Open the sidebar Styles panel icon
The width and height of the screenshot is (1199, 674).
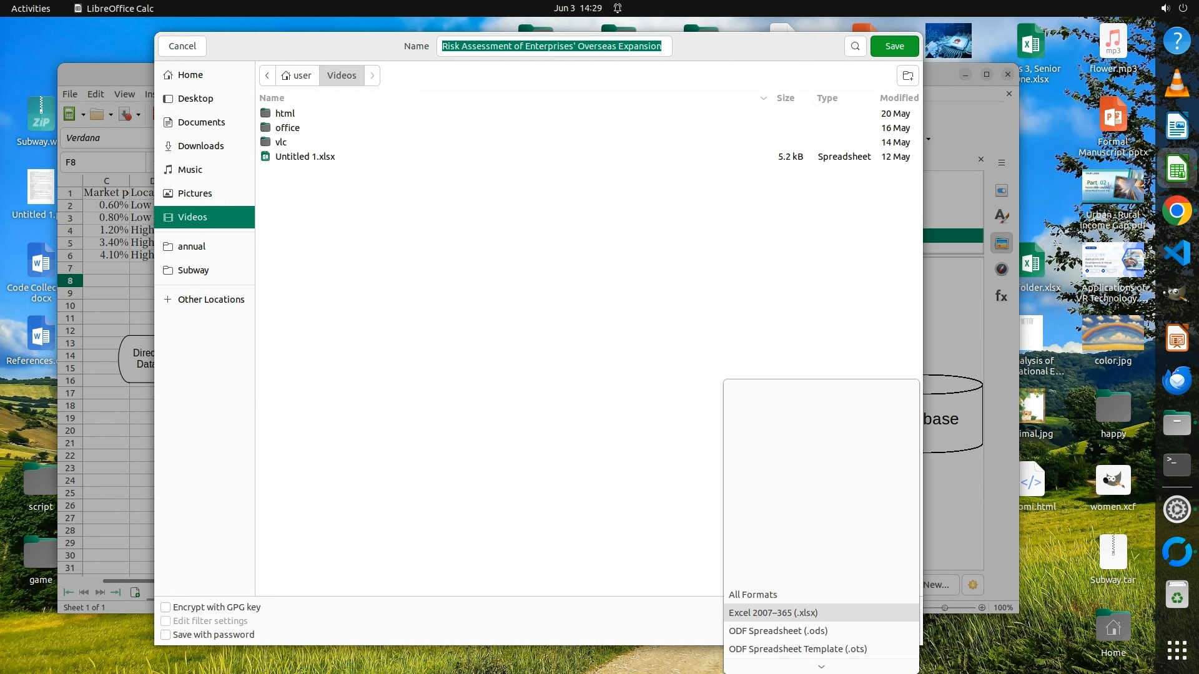click(x=1002, y=216)
